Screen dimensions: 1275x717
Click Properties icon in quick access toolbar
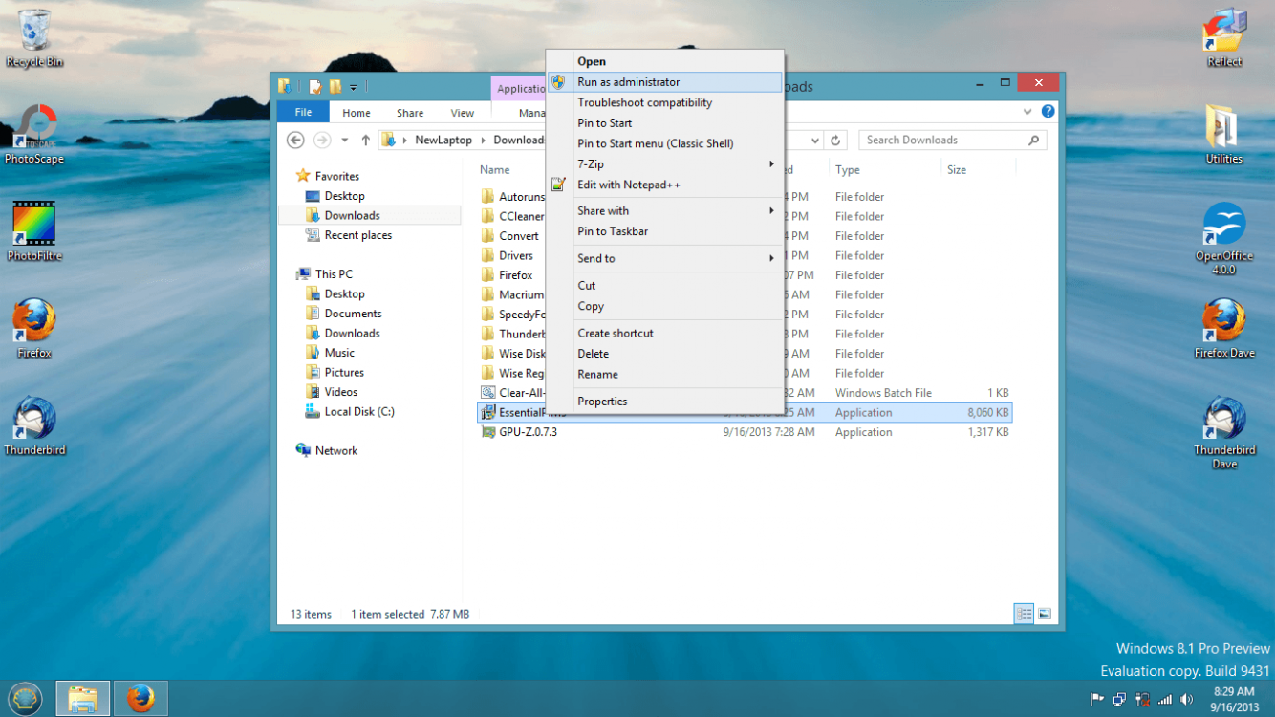tap(314, 87)
